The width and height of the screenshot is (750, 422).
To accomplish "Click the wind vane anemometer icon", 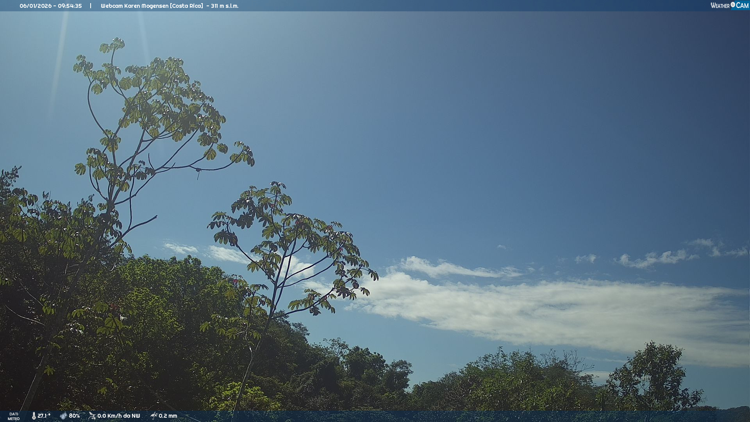I will point(92,416).
